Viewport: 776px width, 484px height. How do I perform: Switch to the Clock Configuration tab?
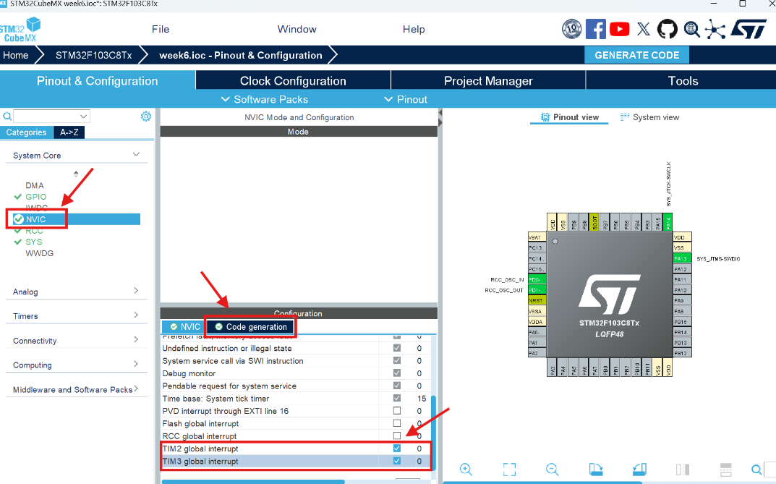tap(293, 81)
